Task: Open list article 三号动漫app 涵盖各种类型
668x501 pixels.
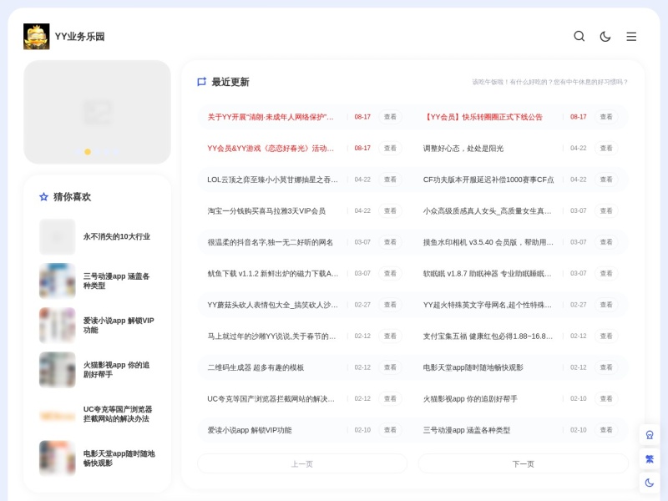Action: pos(467,430)
